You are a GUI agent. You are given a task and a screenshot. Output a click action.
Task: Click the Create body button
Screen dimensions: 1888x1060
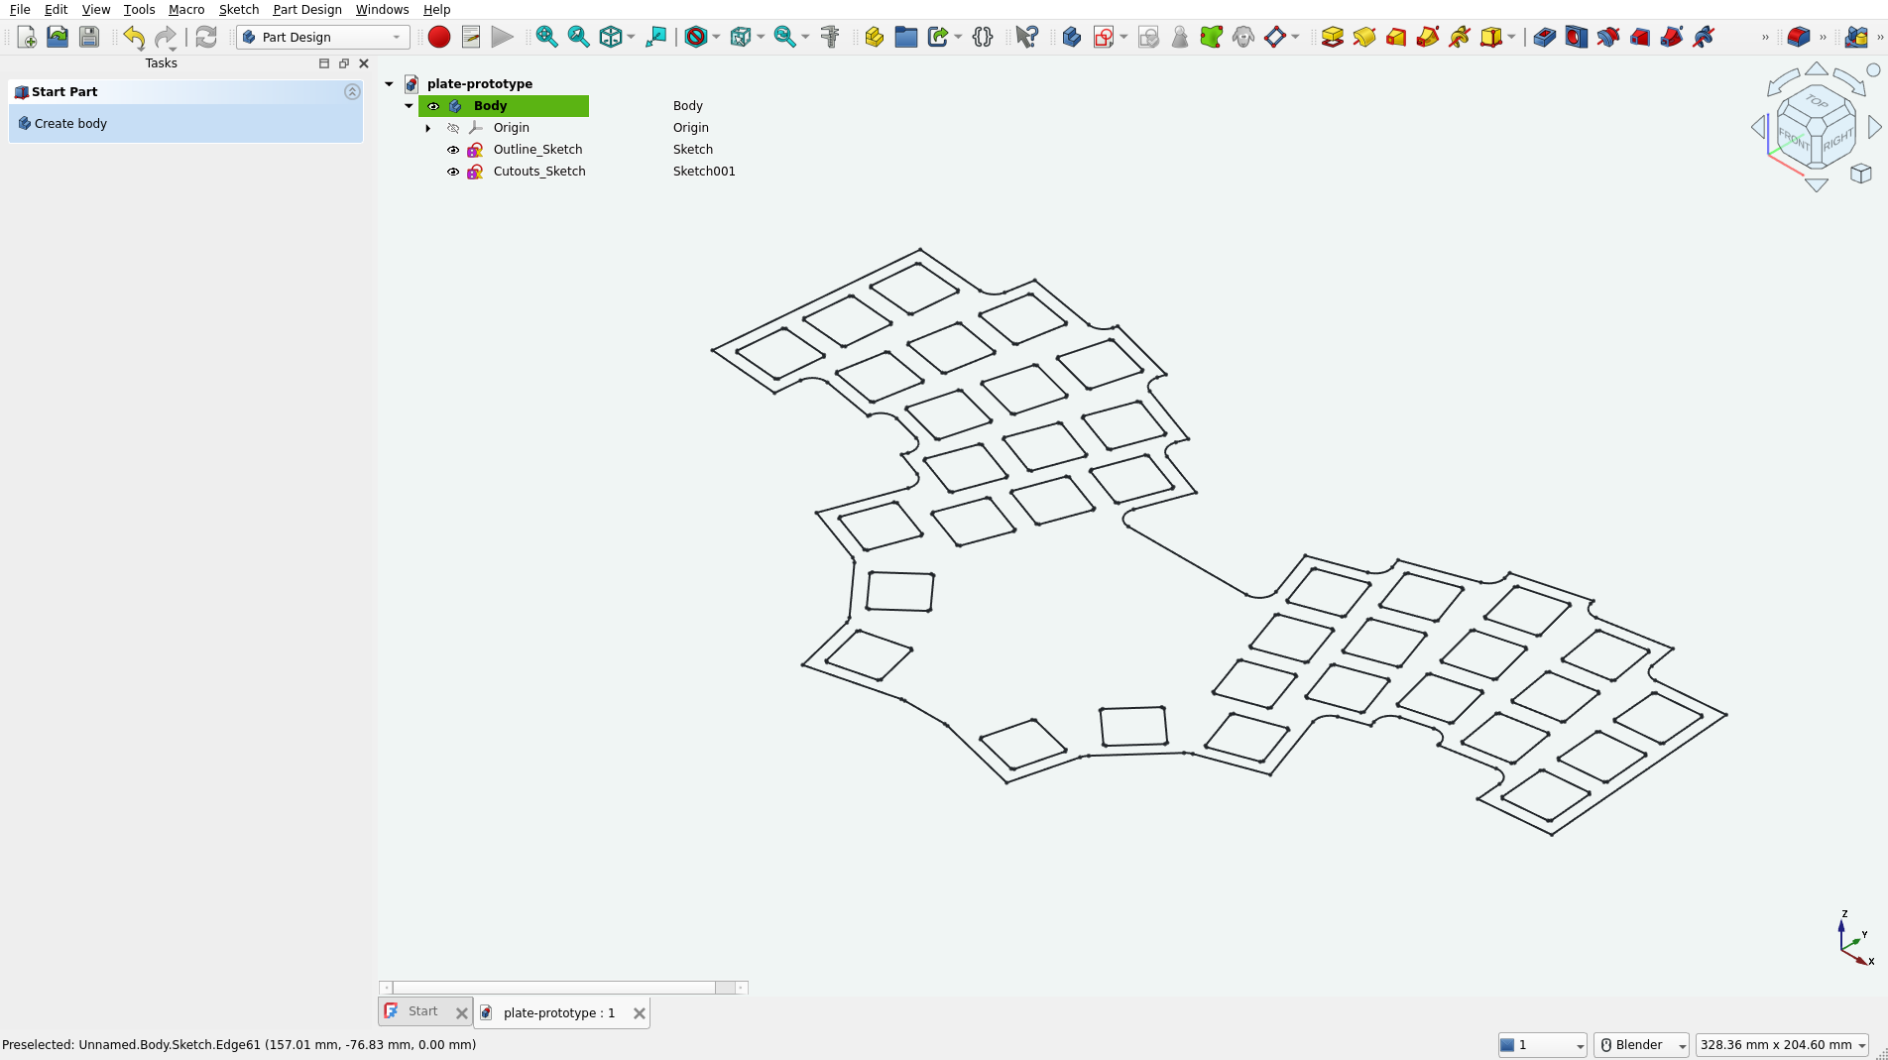pyautogui.click(x=69, y=123)
